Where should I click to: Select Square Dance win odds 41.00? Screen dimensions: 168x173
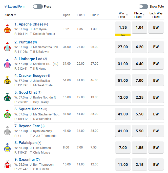pyautogui.click(x=123, y=114)
